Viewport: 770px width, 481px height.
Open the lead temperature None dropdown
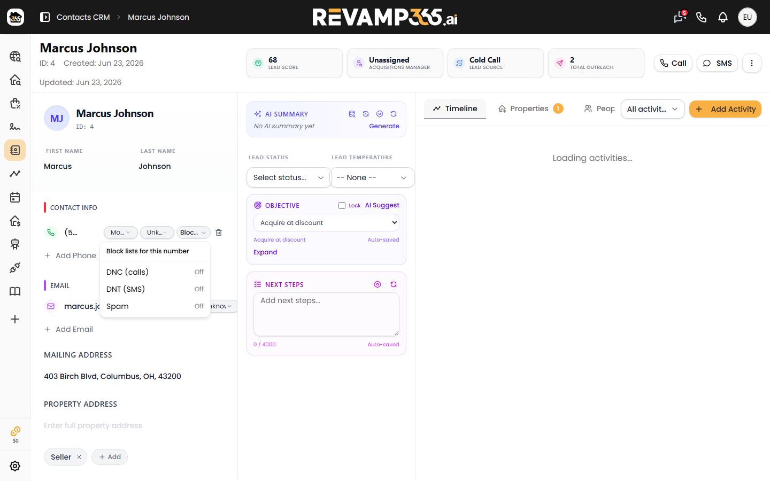372,177
